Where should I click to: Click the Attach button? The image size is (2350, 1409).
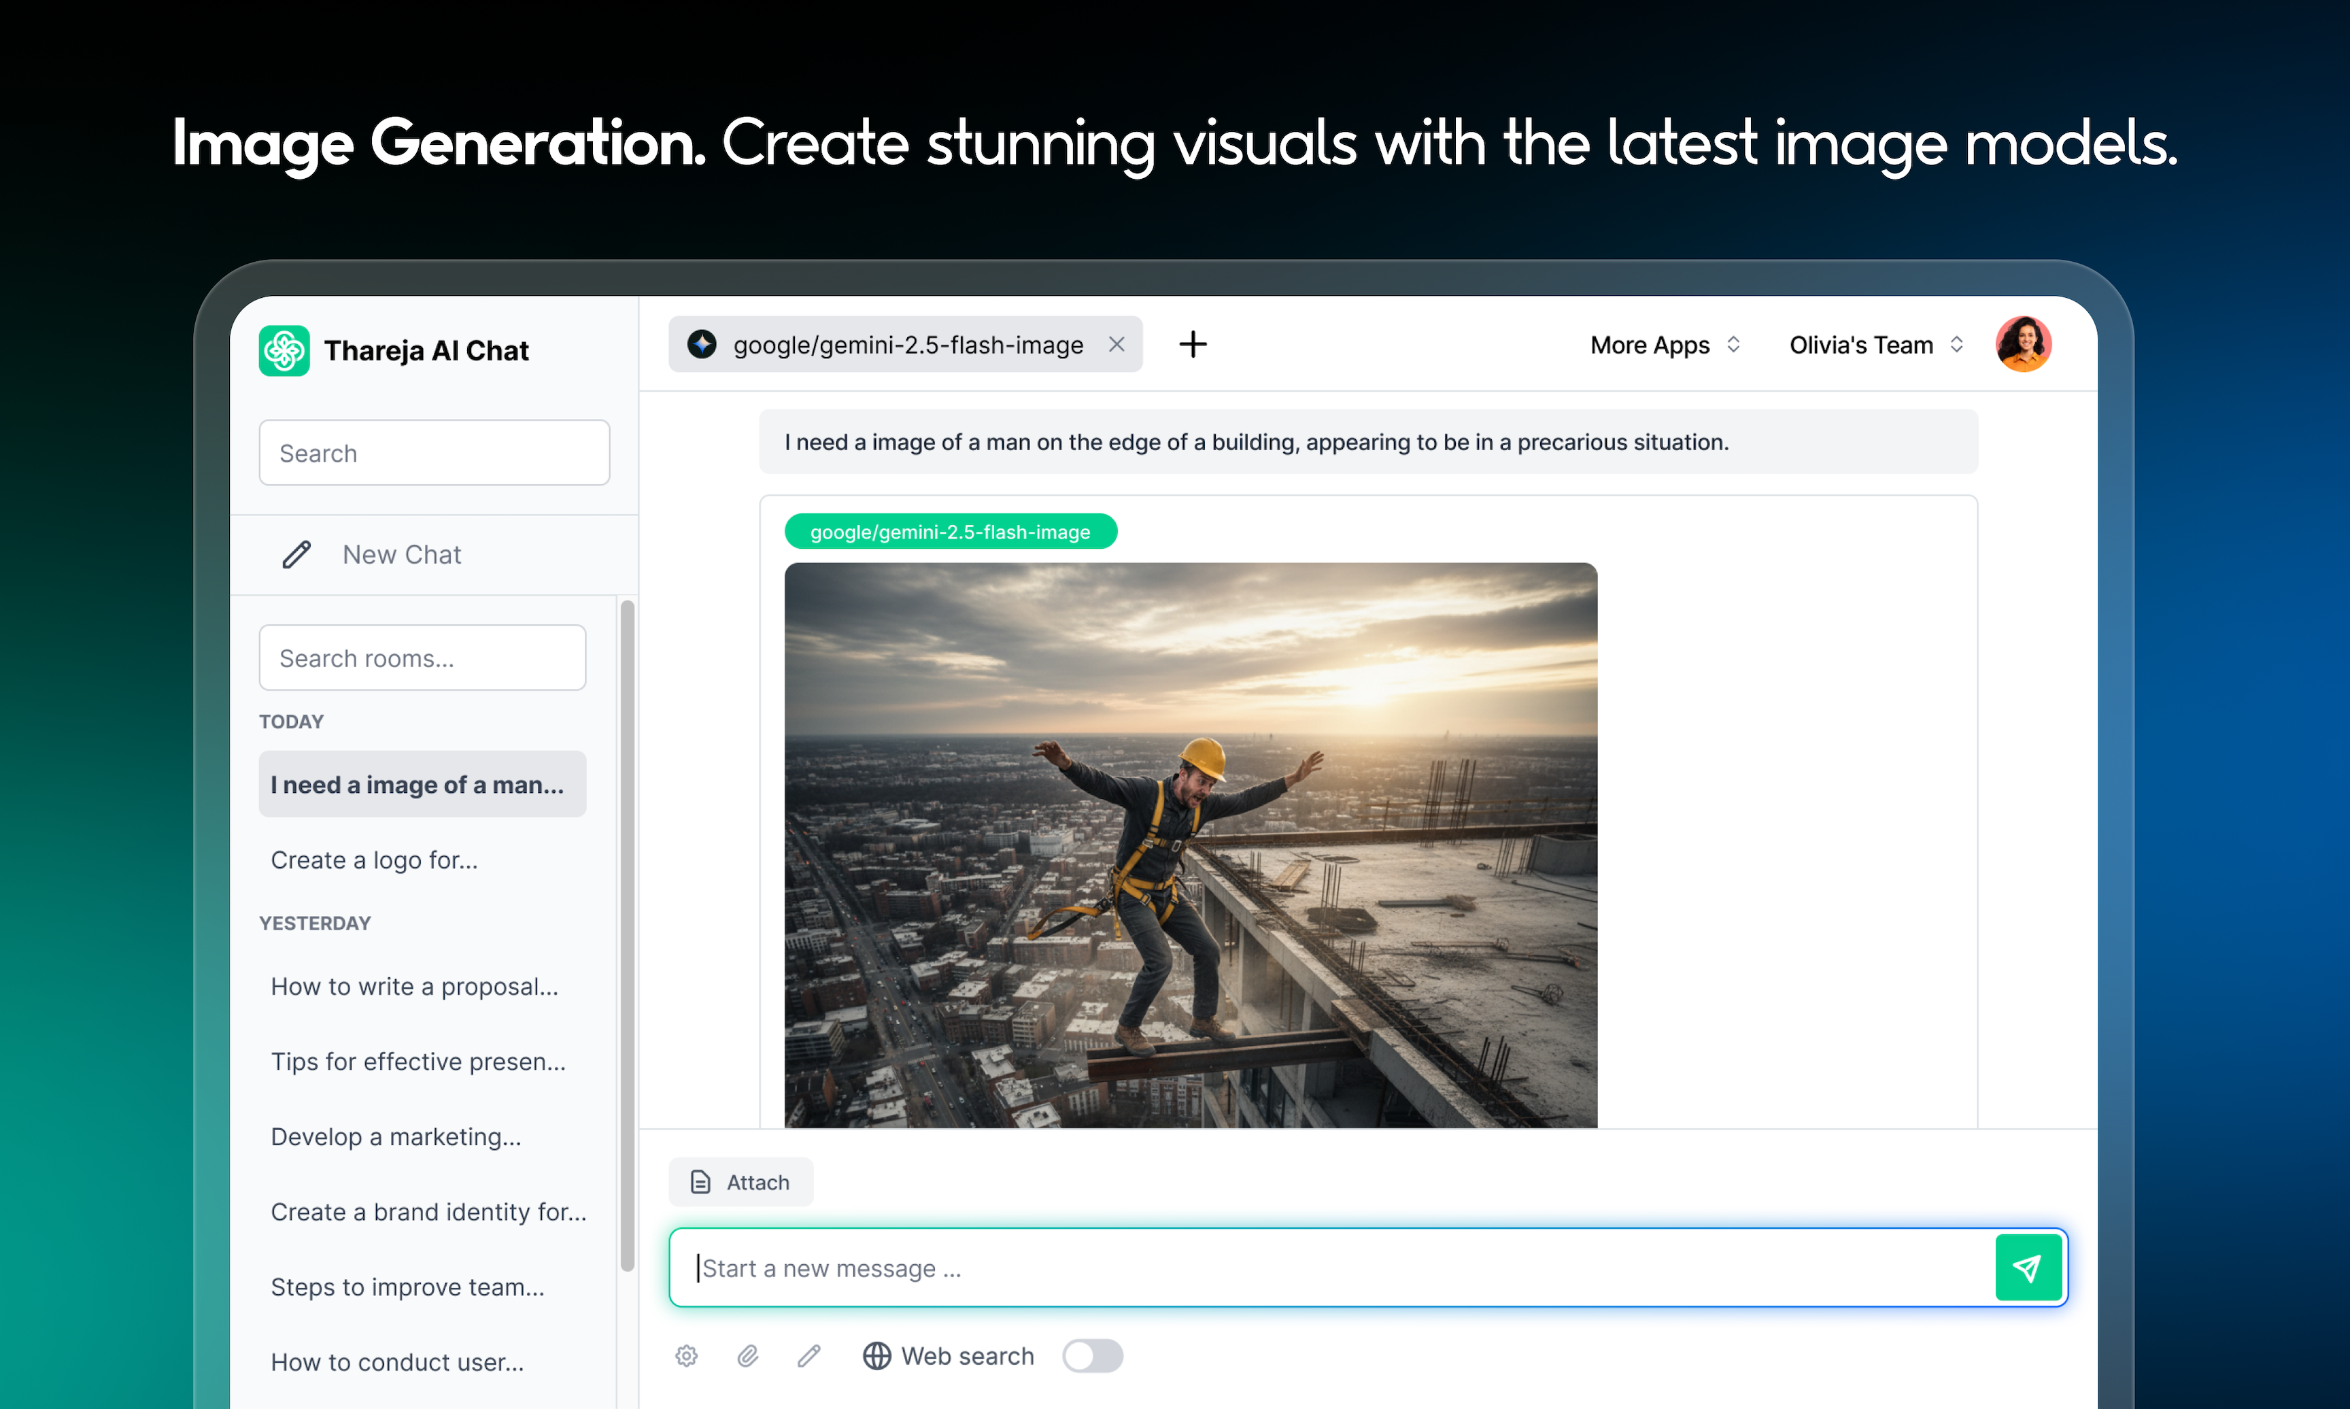pos(740,1182)
